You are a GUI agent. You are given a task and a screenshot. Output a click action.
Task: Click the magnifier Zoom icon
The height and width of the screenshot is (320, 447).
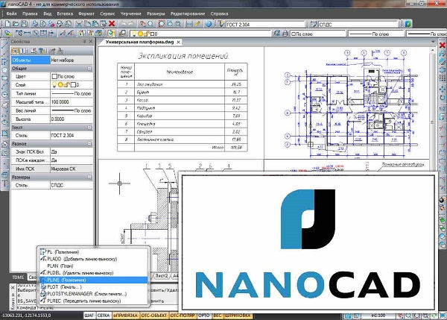click(150, 24)
